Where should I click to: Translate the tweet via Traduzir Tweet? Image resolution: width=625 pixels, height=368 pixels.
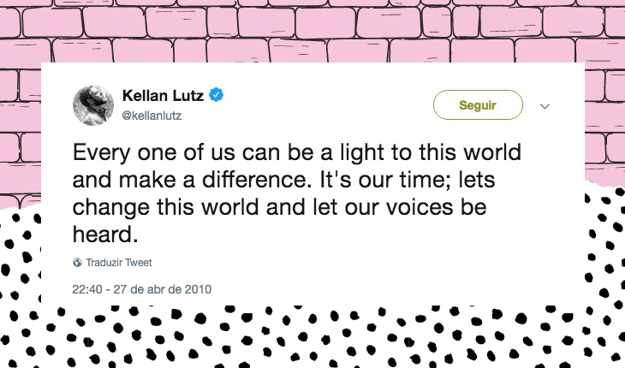[x=119, y=263]
